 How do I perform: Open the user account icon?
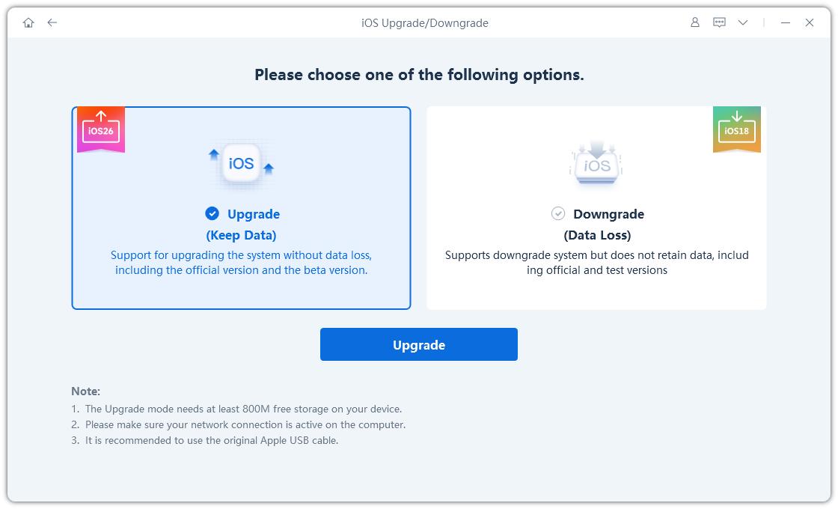pyautogui.click(x=695, y=22)
